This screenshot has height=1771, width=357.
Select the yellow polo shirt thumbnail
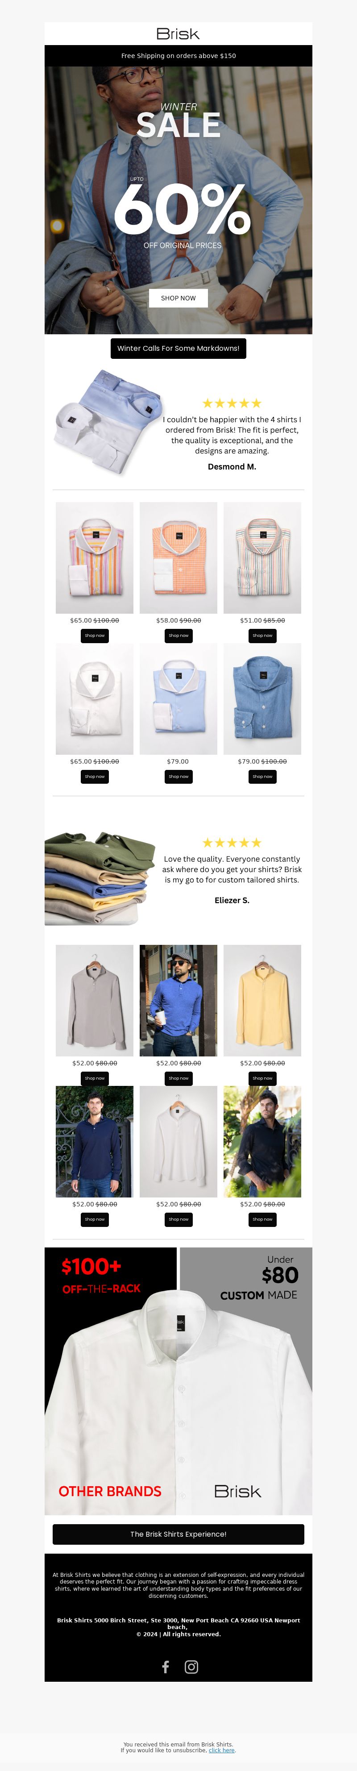(x=262, y=1000)
